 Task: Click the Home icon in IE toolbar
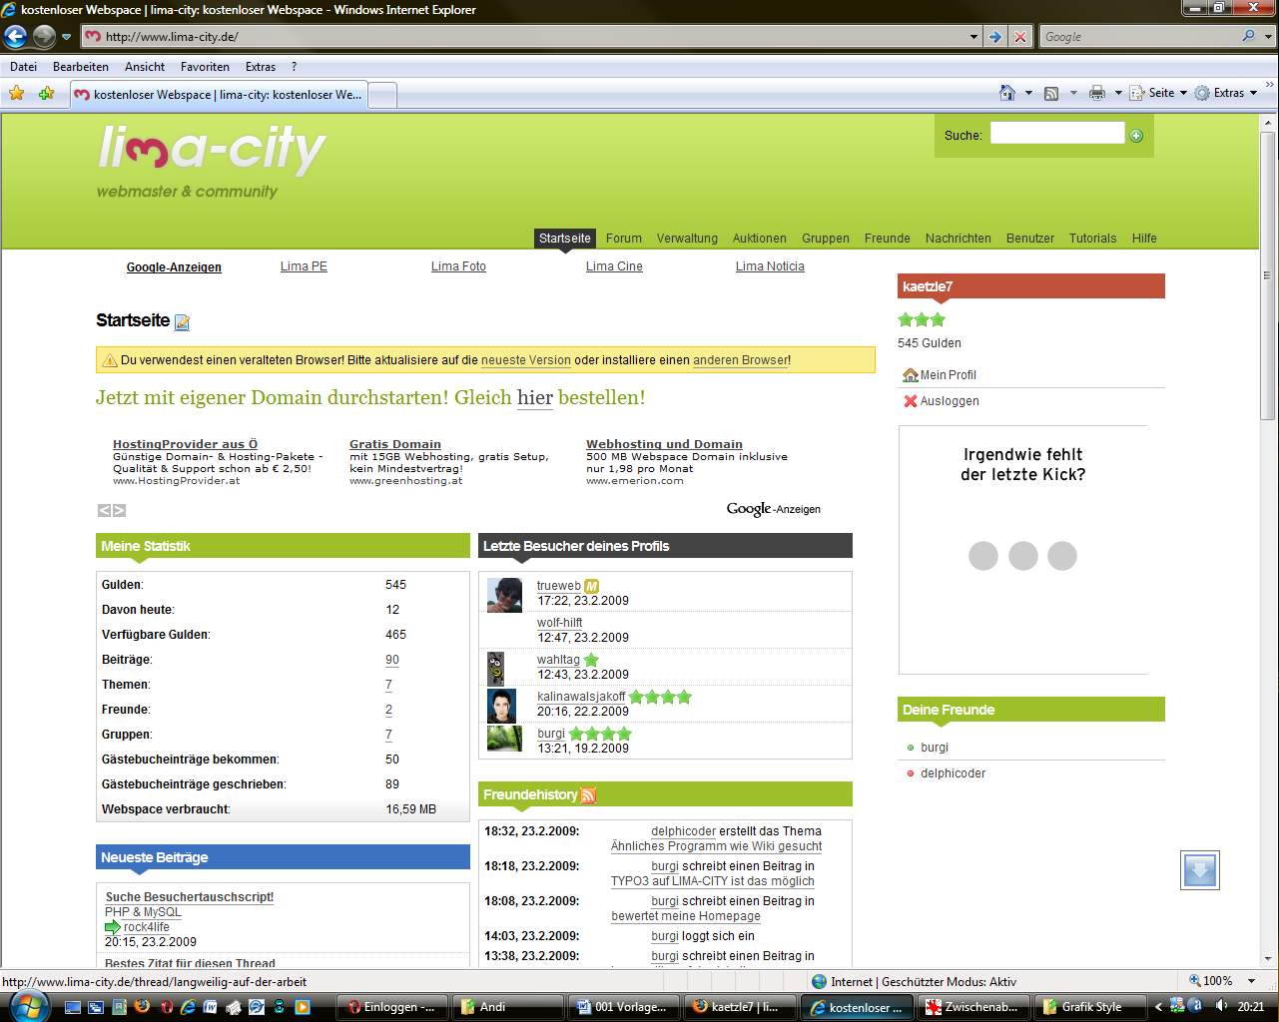(1007, 93)
